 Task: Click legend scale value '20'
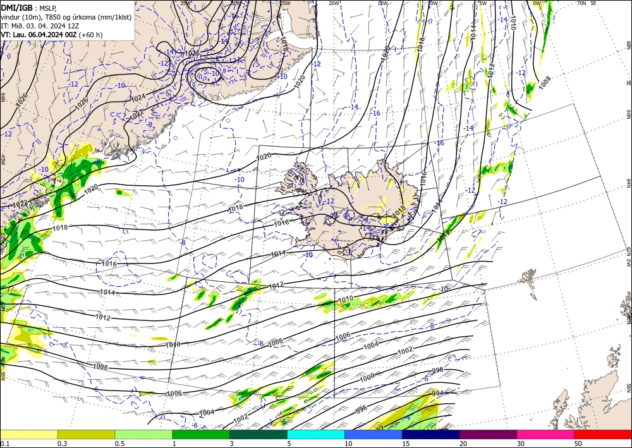tap(463, 444)
